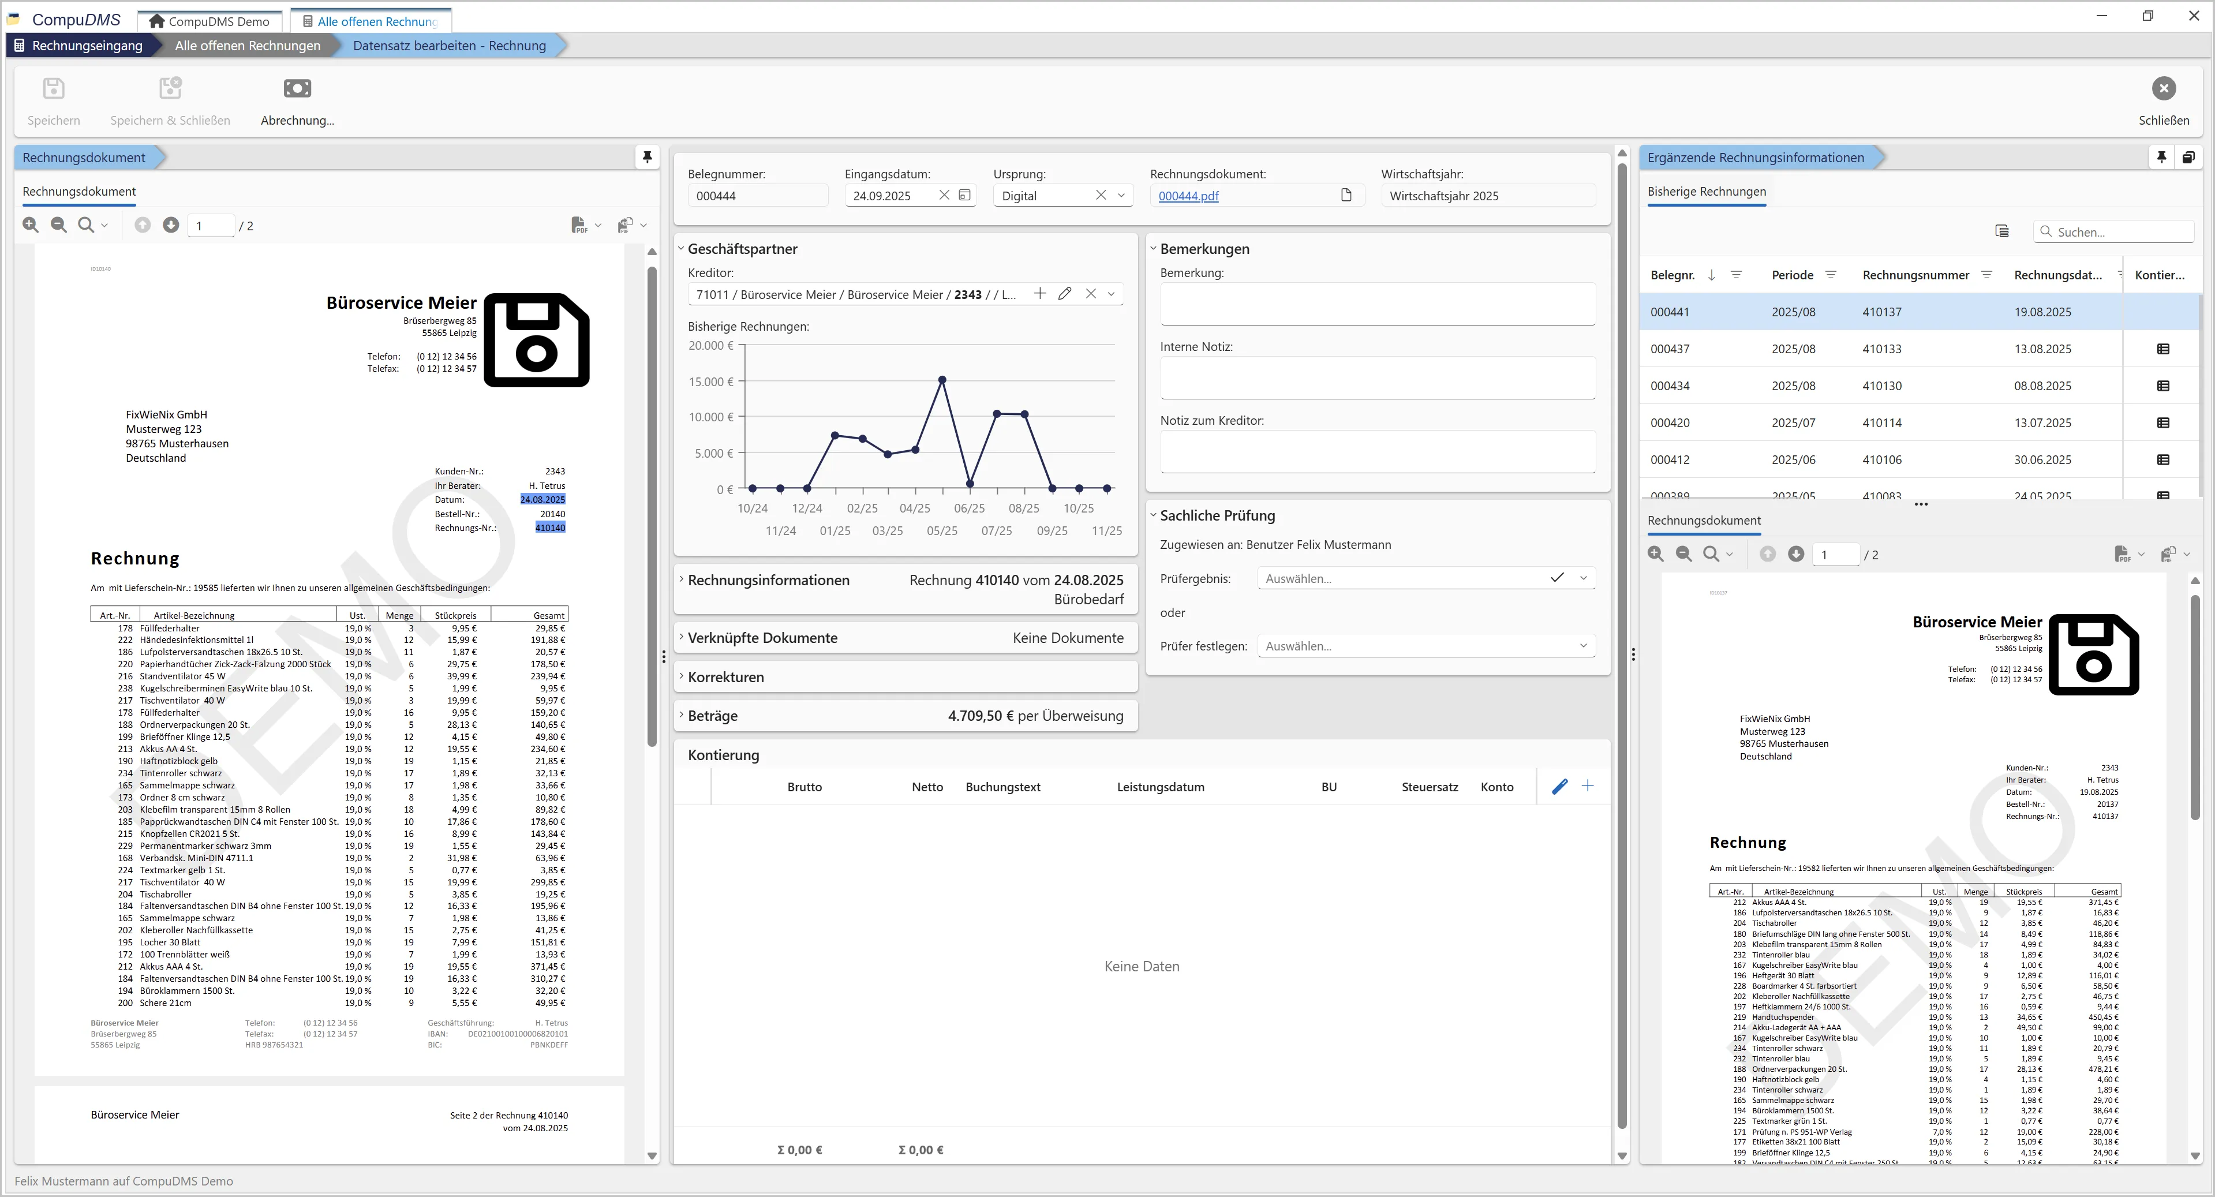
Task: Click the Abrechnung toolbar icon
Action: 297,88
